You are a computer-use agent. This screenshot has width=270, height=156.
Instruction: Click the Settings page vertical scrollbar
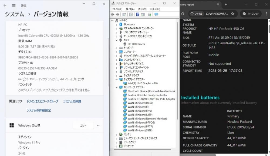[108, 62]
